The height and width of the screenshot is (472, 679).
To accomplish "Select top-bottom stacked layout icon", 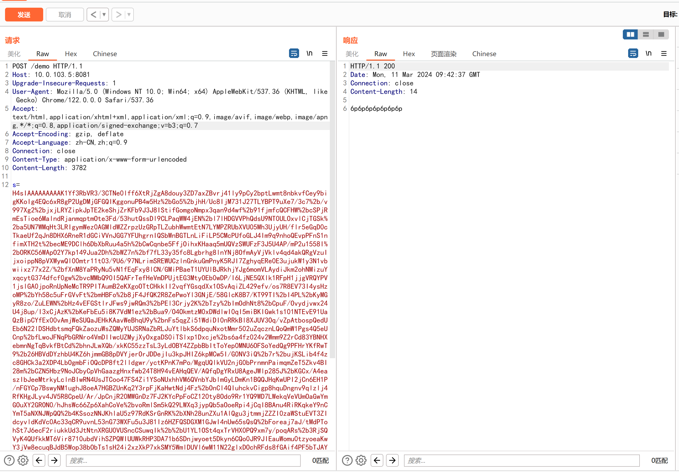I will (646, 35).
